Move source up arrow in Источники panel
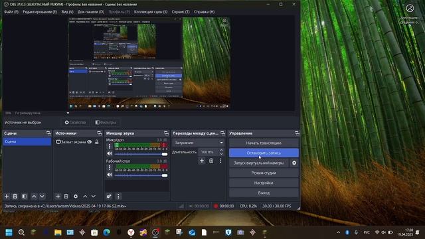This screenshot has height=239, width=425. [85, 197]
